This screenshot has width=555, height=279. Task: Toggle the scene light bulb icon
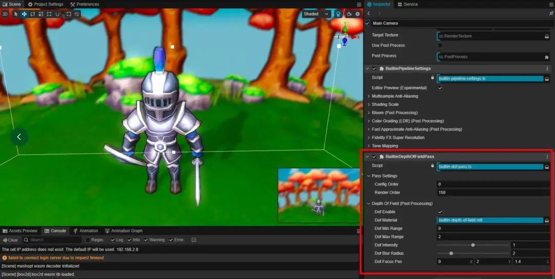338,14
